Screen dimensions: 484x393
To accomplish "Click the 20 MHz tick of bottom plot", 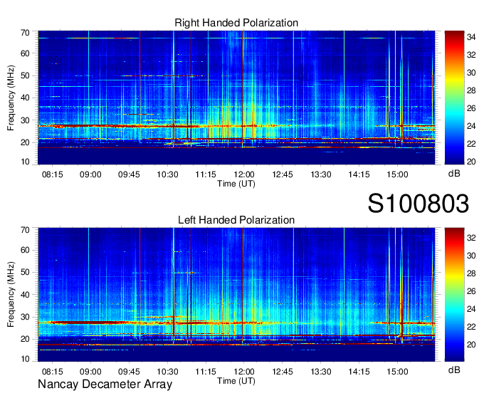I will pyautogui.click(x=25, y=339).
